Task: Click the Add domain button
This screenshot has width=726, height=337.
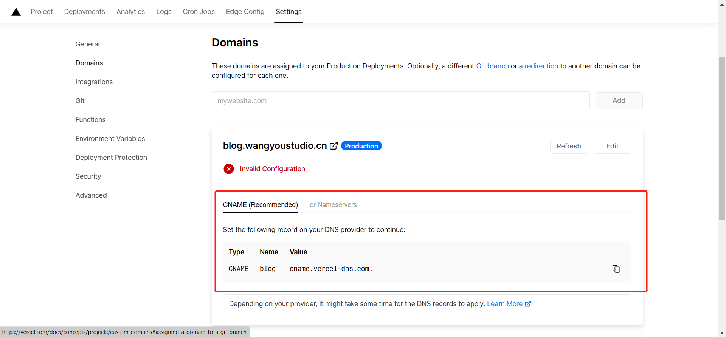Action: click(619, 100)
